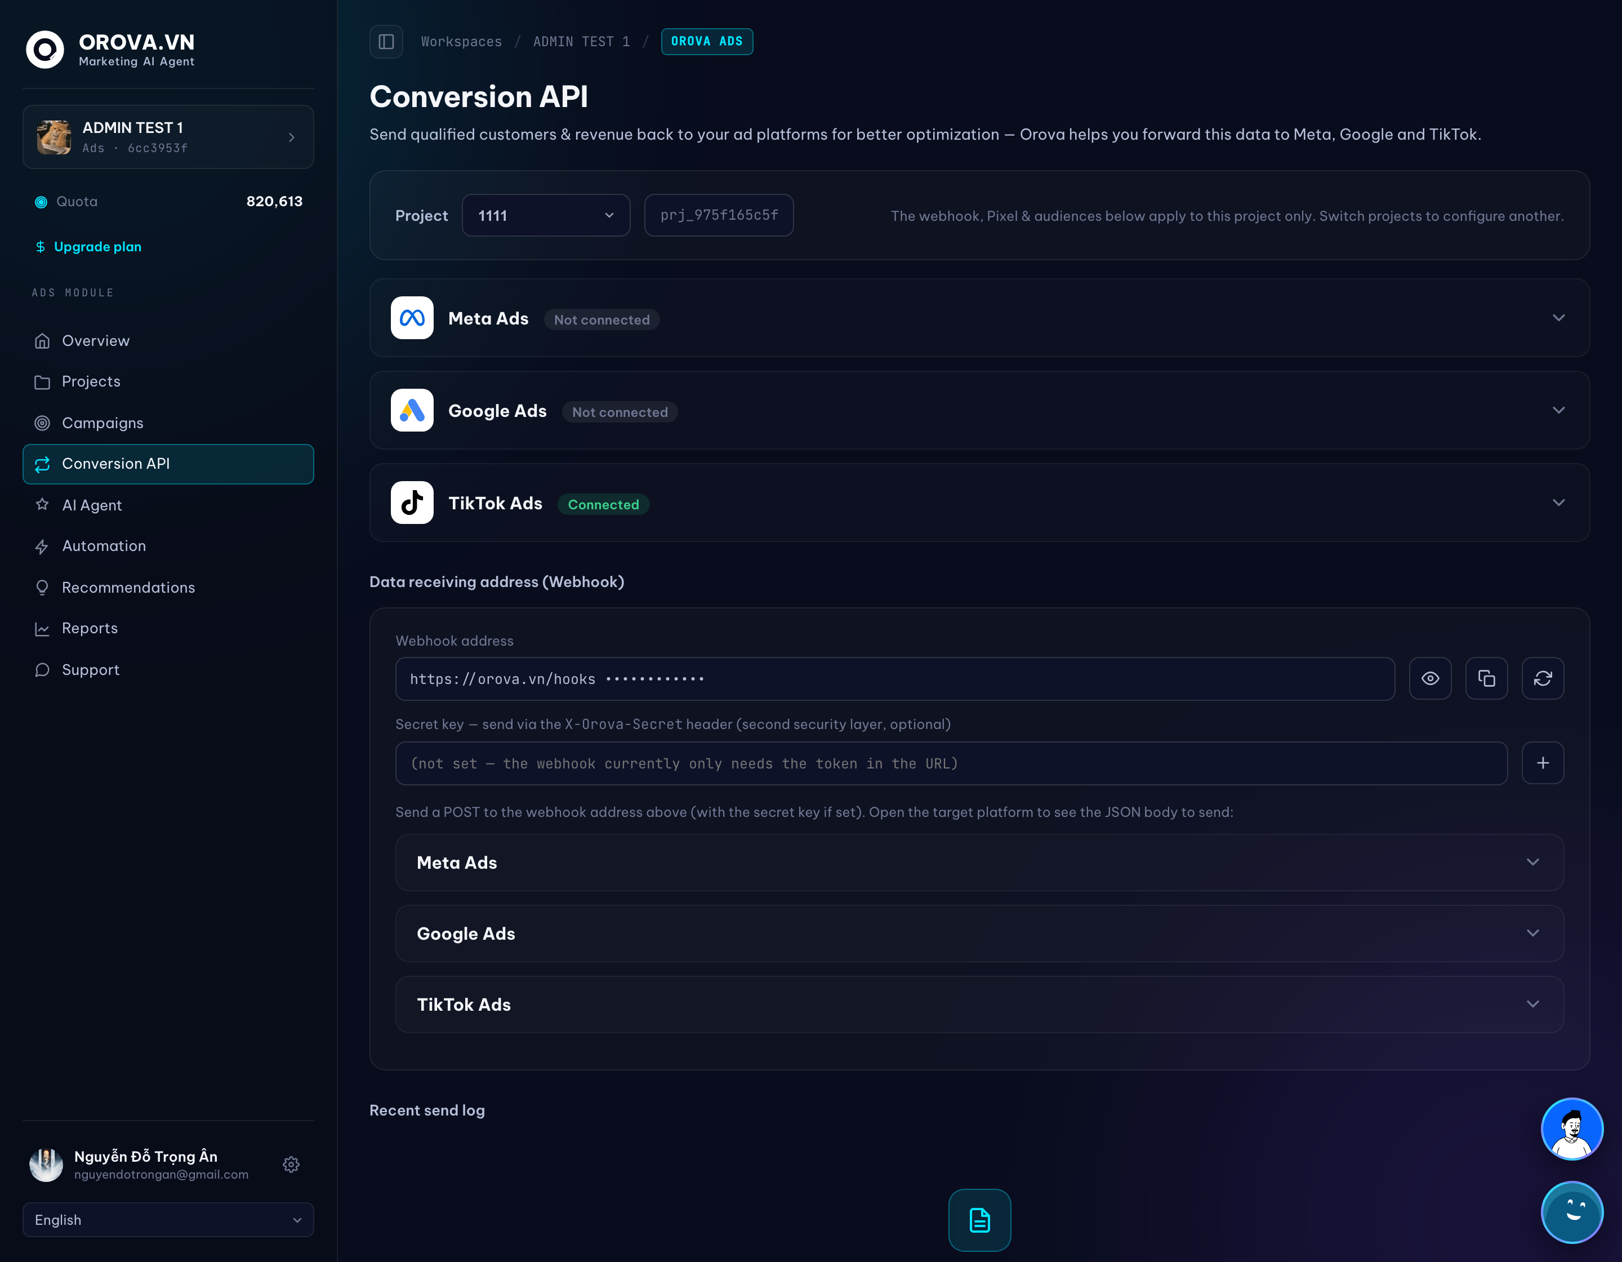Regenerate the webhook address token
1622x1262 pixels.
(1543, 678)
